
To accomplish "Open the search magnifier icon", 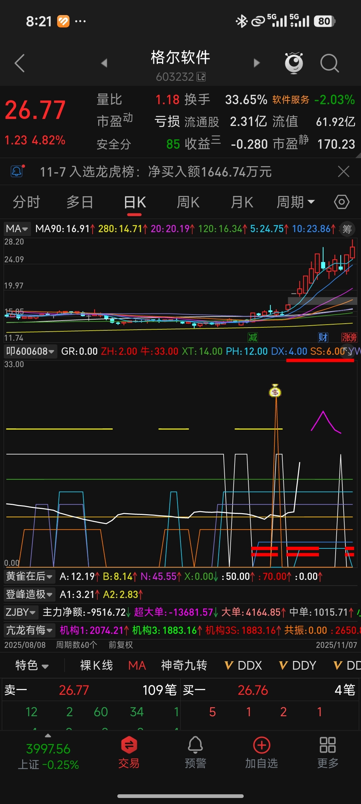I will click(330, 63).
